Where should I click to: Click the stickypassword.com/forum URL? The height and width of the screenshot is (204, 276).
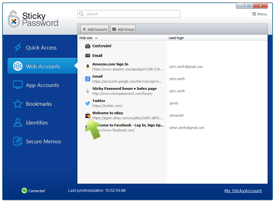tap(122, 94)
